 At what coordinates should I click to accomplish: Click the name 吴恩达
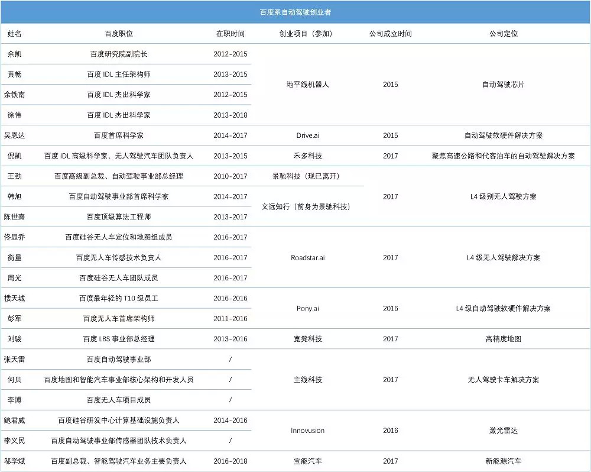pos(14,135)
